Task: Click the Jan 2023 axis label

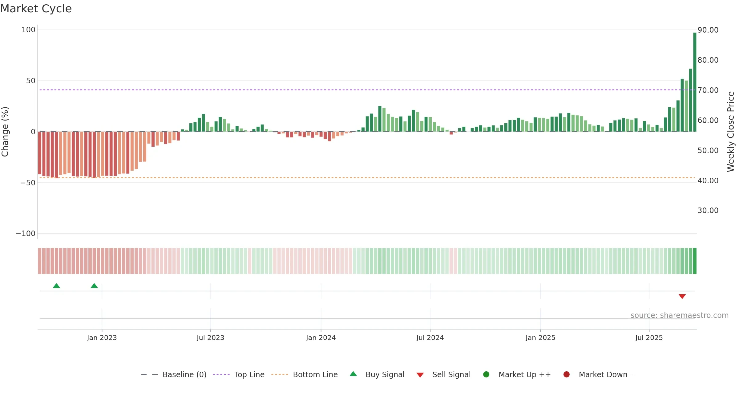Action: point(102,338)
